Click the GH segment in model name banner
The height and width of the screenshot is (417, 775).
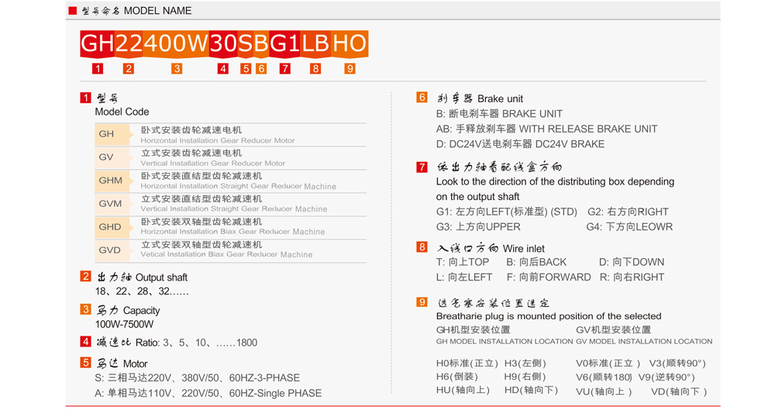[97, 43]
